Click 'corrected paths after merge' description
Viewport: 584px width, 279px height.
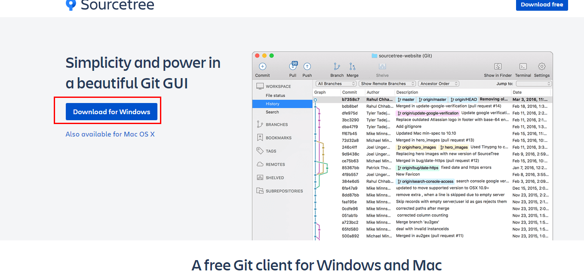click(423, 209)
